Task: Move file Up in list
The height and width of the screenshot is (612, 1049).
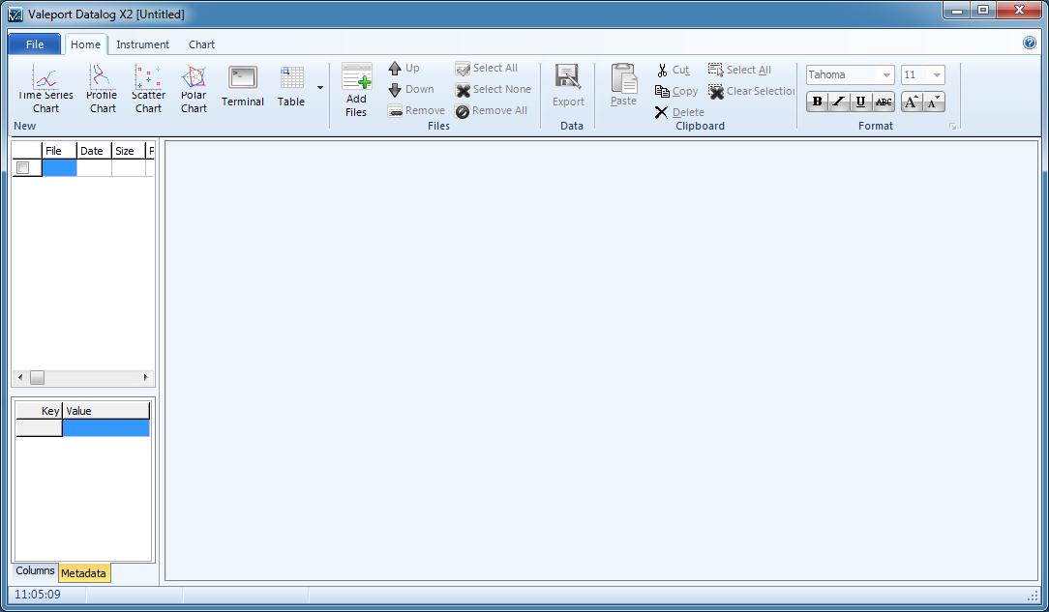Action: pyautogui.click(x=405, y=68)
